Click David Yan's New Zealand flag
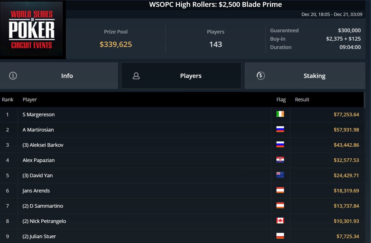 [x=280, y=175]
